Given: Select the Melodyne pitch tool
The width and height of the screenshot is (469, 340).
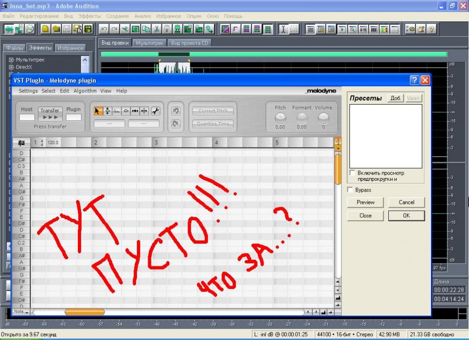Looking at the screenshot, I should click(x=107, y=111).
